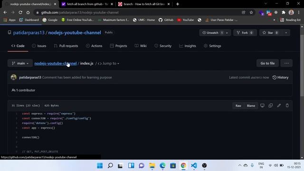
Task: Click the browser Back arrow
Action: pos(5,12)
